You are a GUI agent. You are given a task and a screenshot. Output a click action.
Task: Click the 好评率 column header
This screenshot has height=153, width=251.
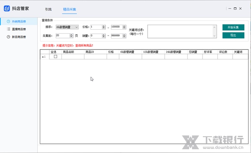(210, 52)
